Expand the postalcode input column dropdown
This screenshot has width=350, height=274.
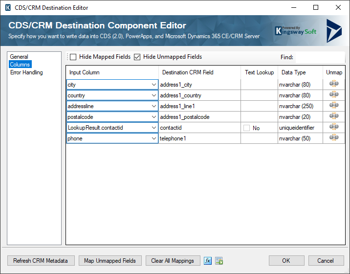[x=153, y=117]
